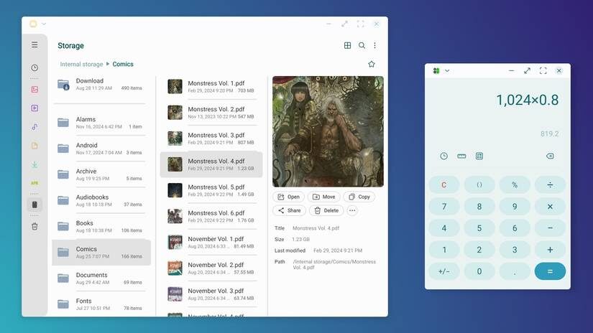Click the Move button for selected file
The image size is (593, 333).
point(324,197)
